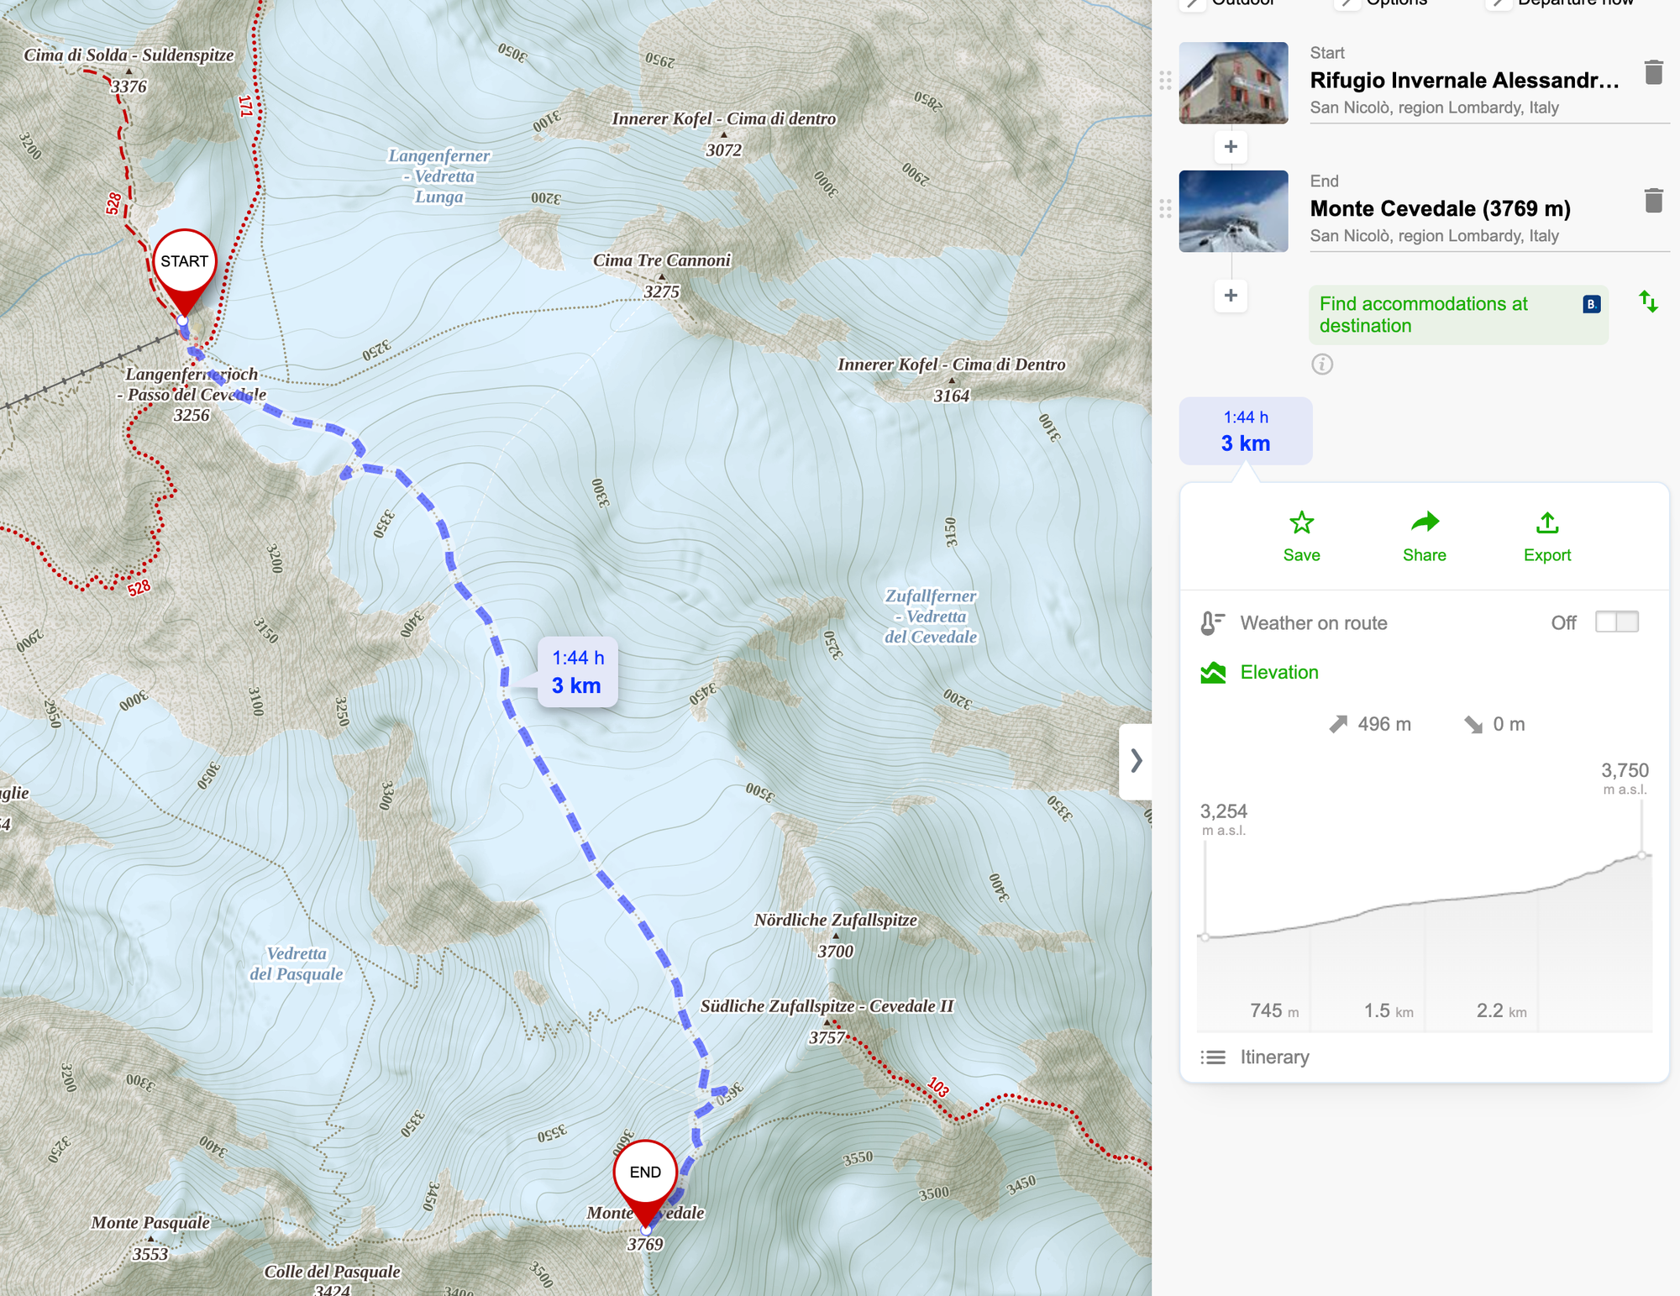Swap start and end with reverse arrows
Viewport: 1680px width, 1296px height.
pos(1648,302)
